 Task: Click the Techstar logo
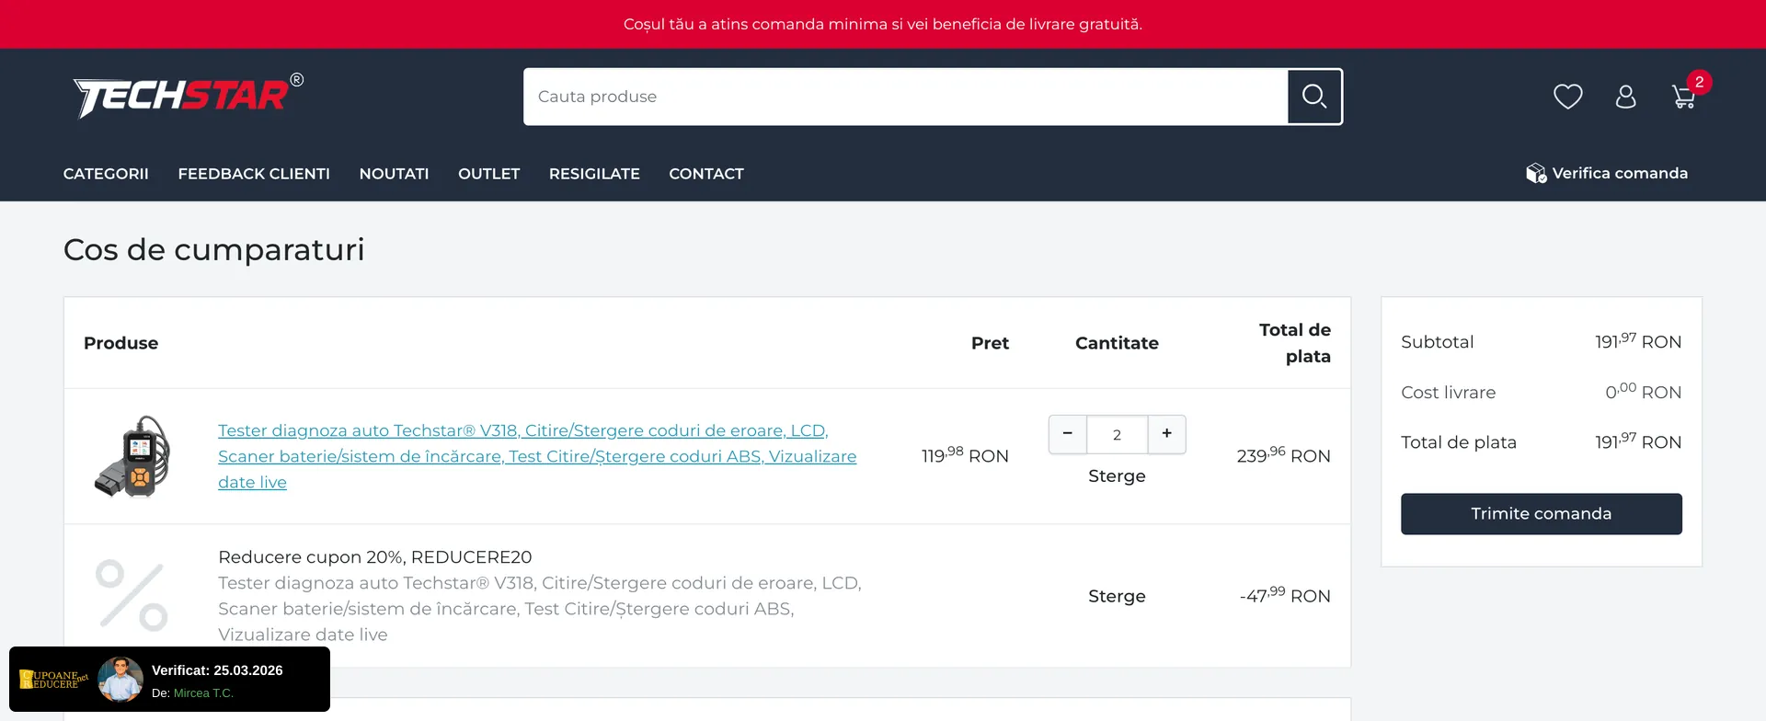(188, 96)
